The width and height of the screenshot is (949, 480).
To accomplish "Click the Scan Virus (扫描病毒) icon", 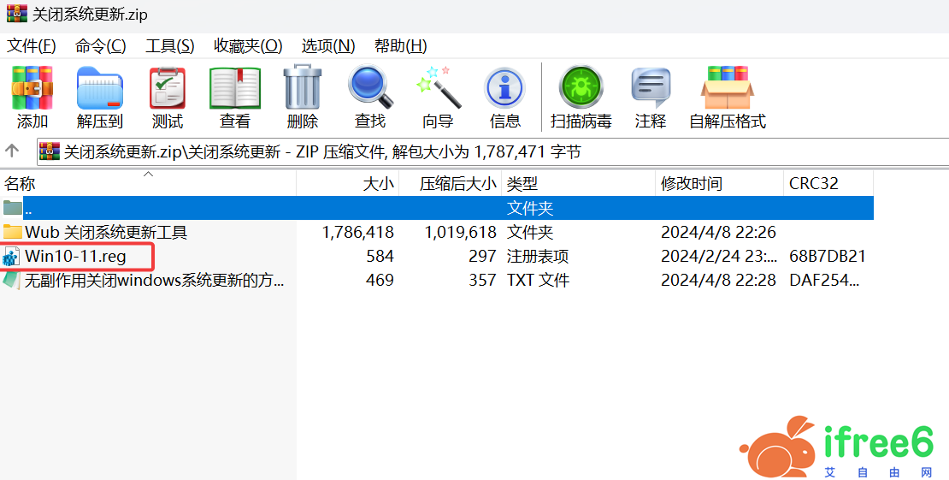I will coord(581,88).
